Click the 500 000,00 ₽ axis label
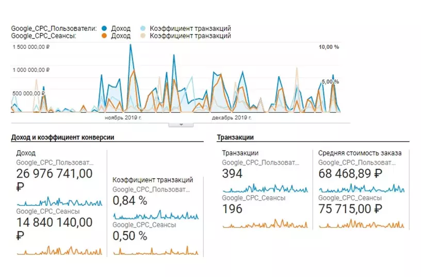 (28, 94)
